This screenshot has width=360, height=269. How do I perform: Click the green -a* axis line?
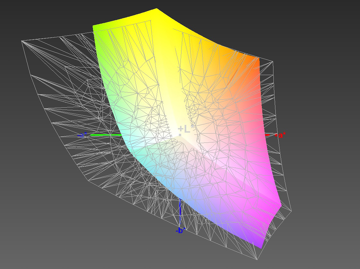click(x=106, y=135)
